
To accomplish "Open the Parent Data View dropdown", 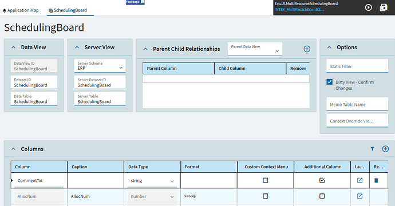I will (255, 49).
